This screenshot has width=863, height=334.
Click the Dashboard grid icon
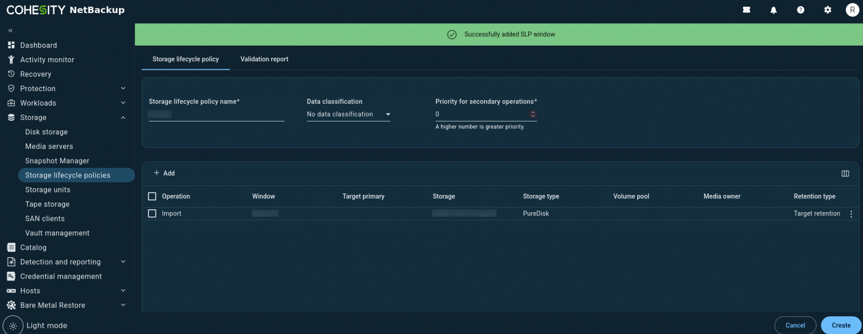(11, 45)
